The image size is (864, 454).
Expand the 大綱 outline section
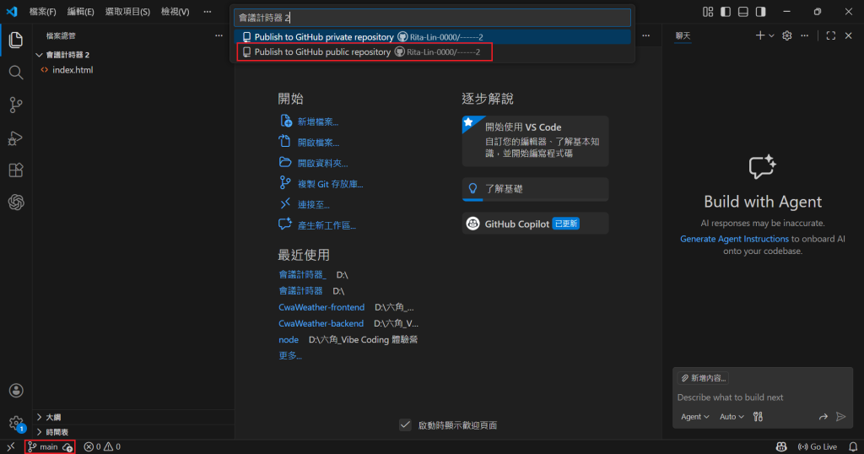tap(52, 417)
